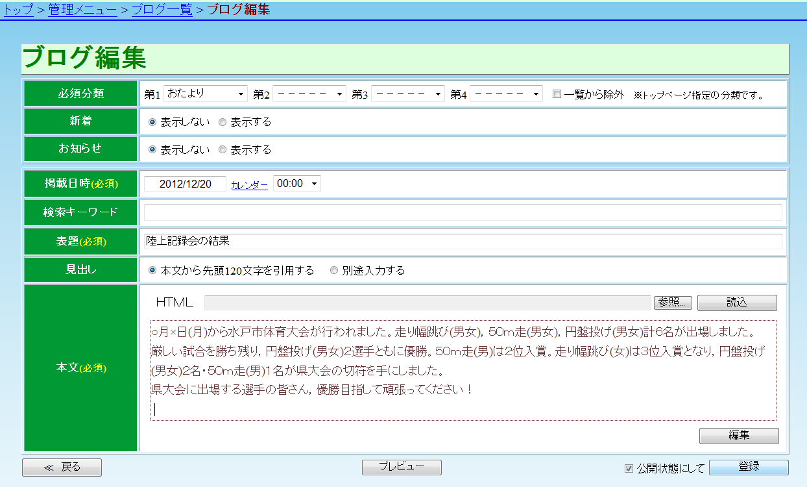
Task: Open 第1 category dropdown showing おたより
Action: pyautogui.click(x=206, y=94)
